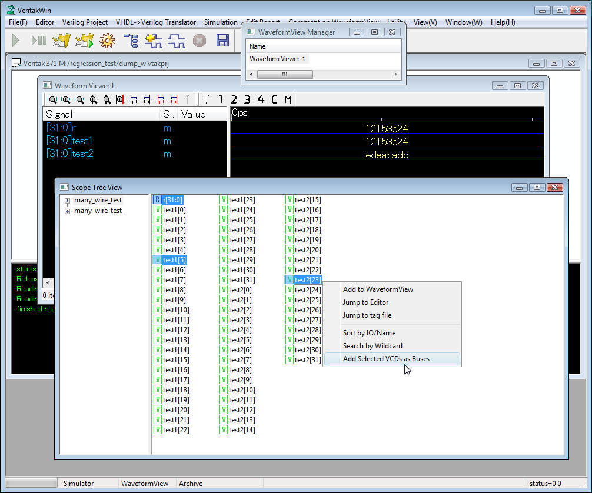Click the gray marker pin icon
The image size is (592, 493).
[188, 99]
